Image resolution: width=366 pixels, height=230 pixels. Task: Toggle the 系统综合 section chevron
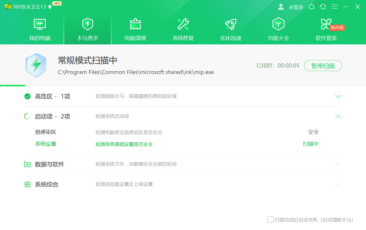pyautogui.click(x=338, y=184)
